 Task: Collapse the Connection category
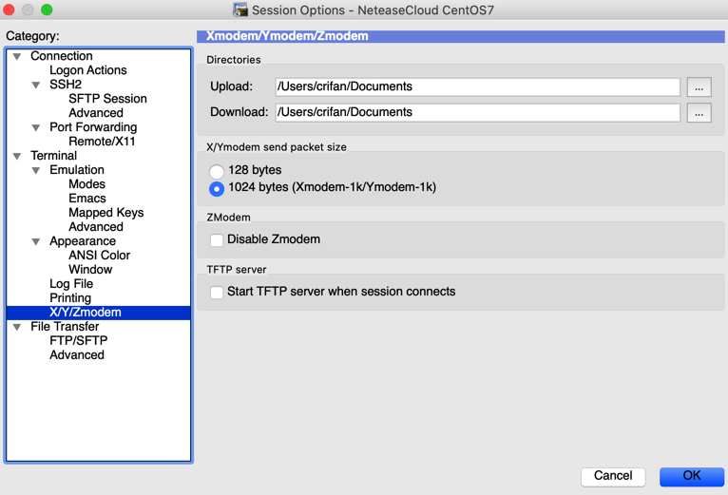(x=17, y=57)
